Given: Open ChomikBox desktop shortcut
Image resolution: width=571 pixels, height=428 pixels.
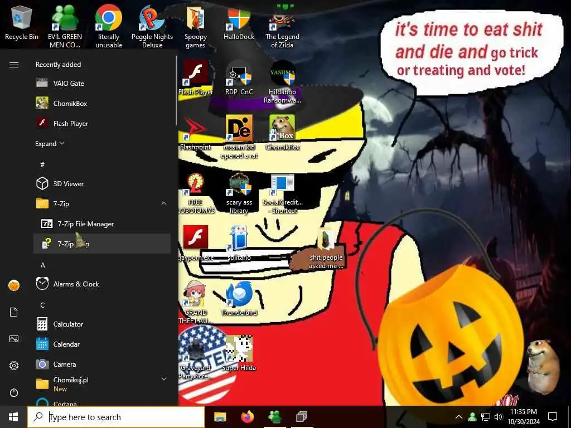Looking at the screenshot, I should (282, 133).
